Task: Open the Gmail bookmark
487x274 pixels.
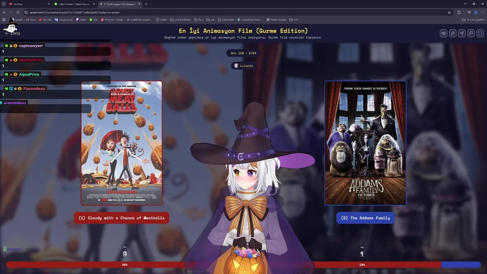Action: pyautogui.click(x=30, y=19)
